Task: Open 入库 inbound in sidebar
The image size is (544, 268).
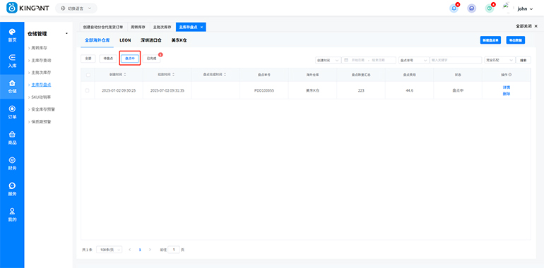Action: (12, 61)
